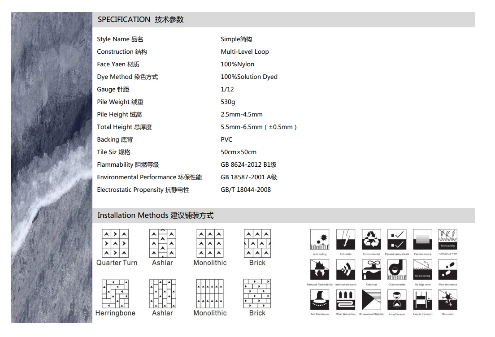The height and width of the screenshot is (337, 495).
Task: Toggle the No zippering feature icon
Action: pyautogui.click(x=422, y=269)
